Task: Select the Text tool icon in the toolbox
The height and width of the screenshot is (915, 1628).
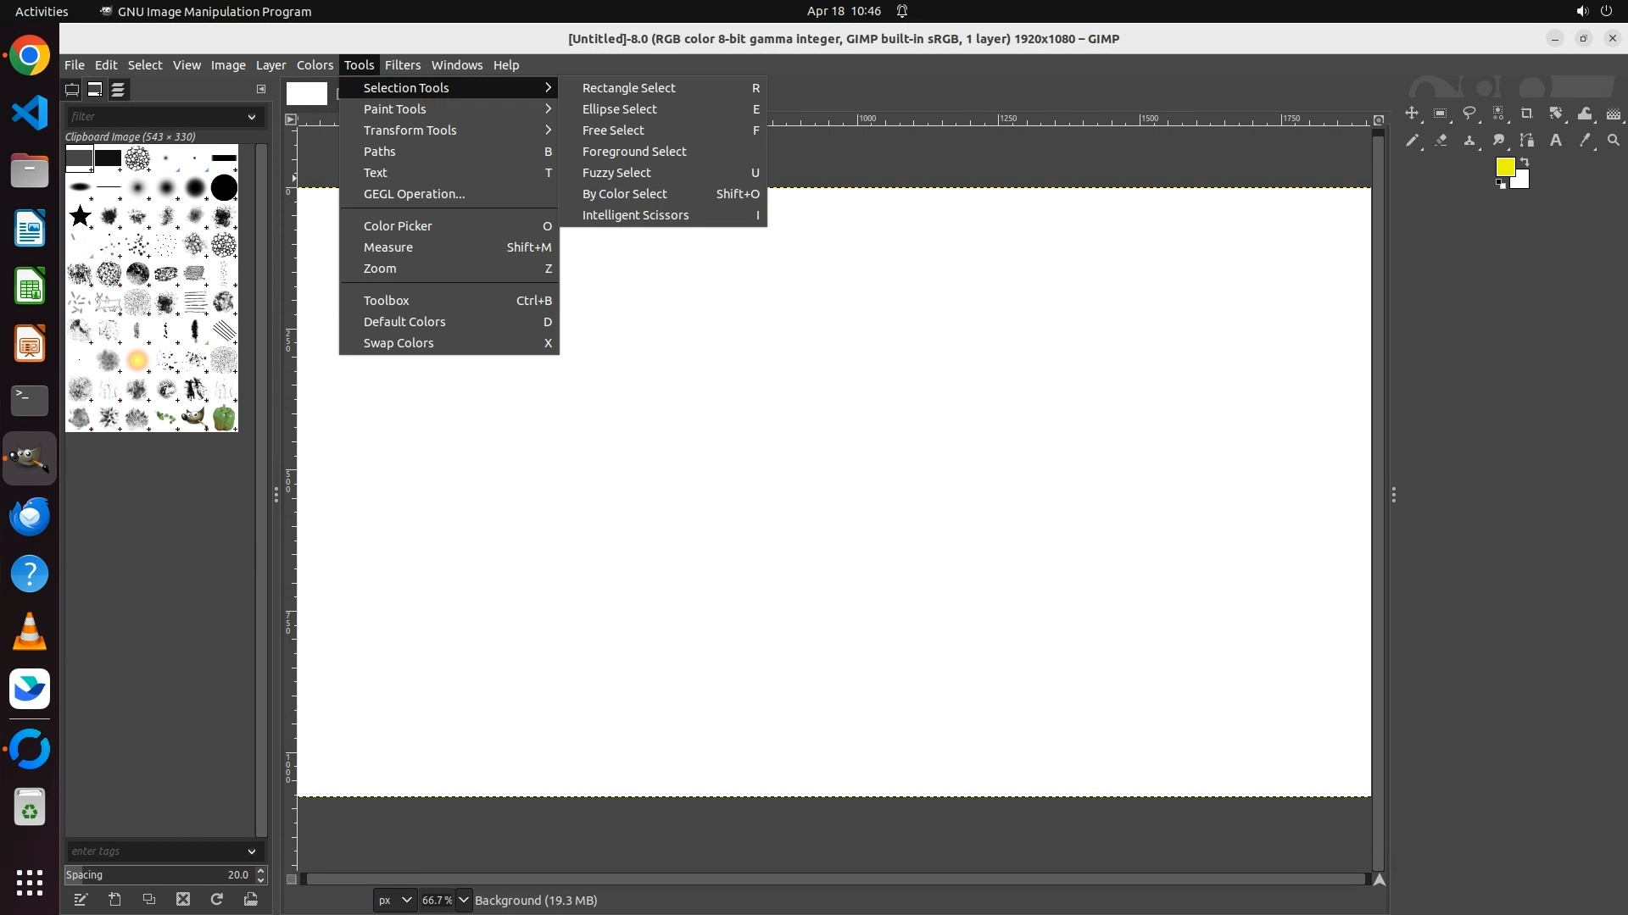Action: pos(1556,141)
